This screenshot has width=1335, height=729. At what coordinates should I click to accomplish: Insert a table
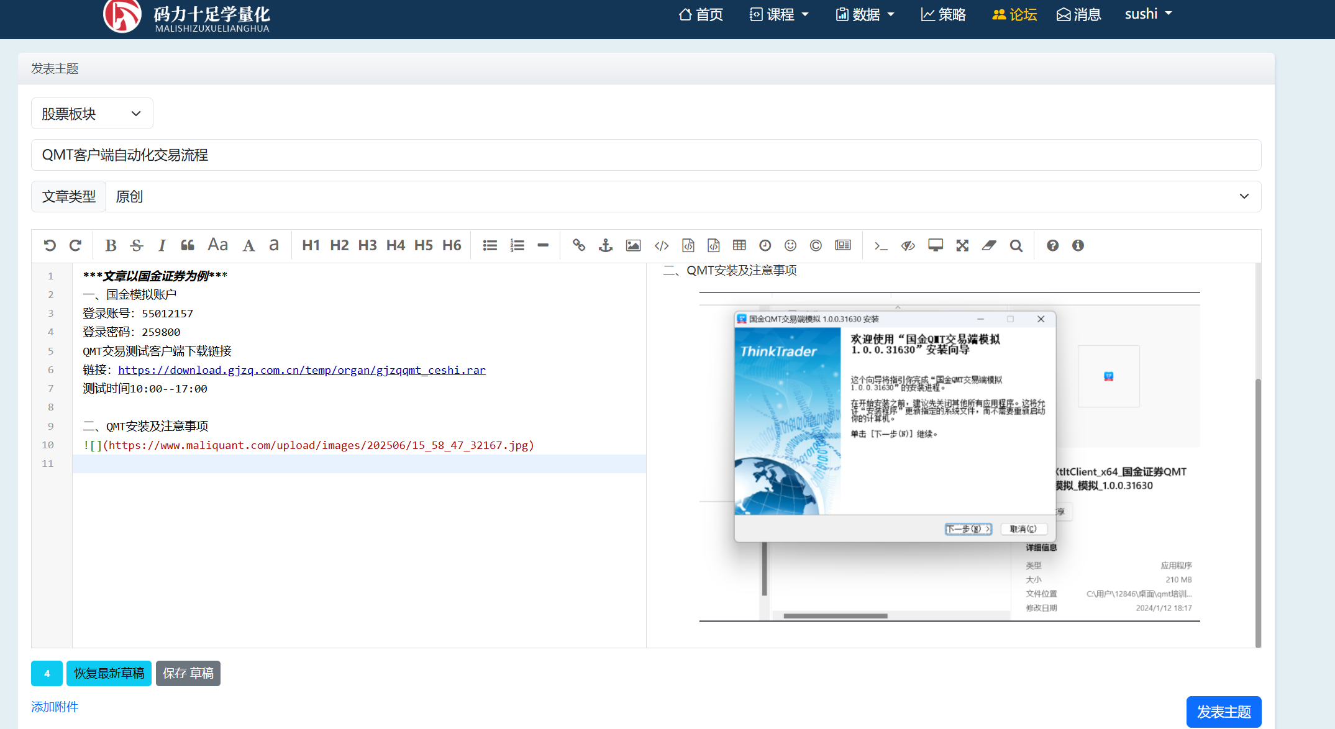point(739,245)
